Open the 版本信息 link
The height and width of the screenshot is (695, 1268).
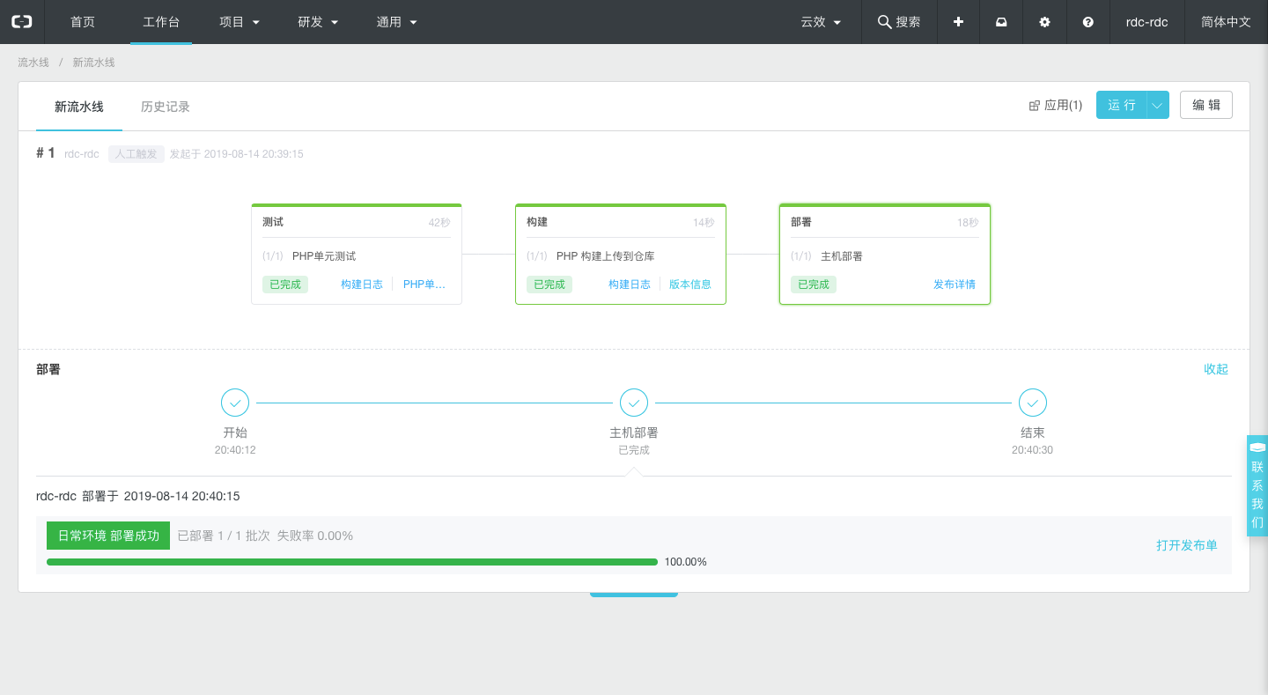(690, 285)
